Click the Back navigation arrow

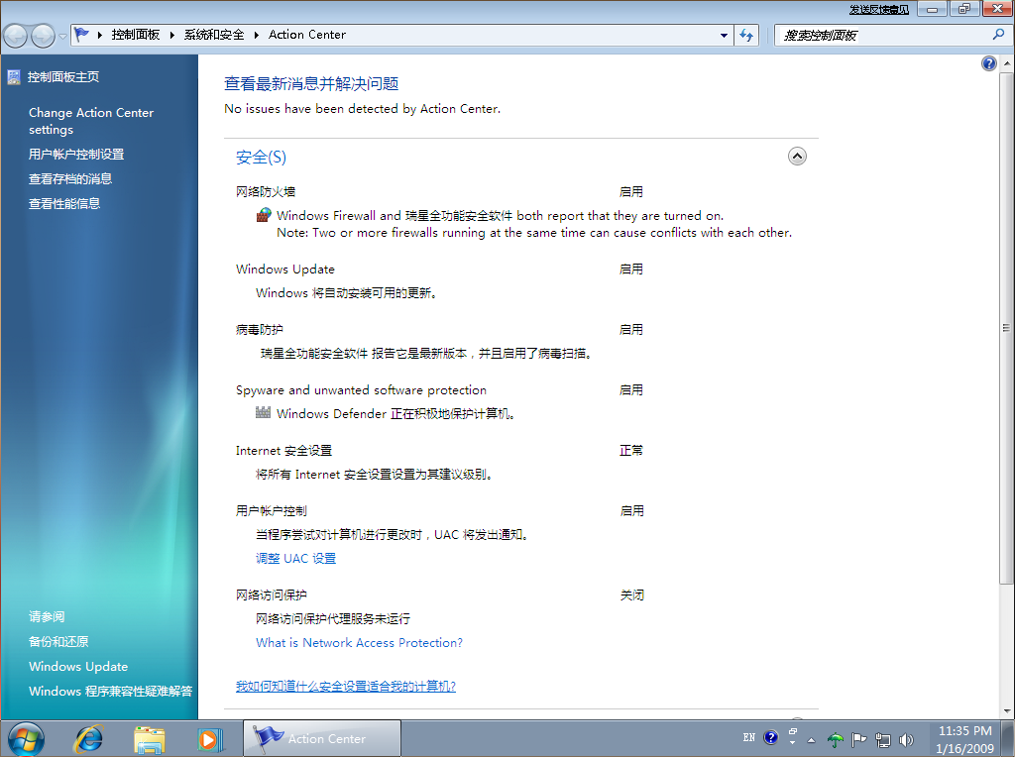16,36
